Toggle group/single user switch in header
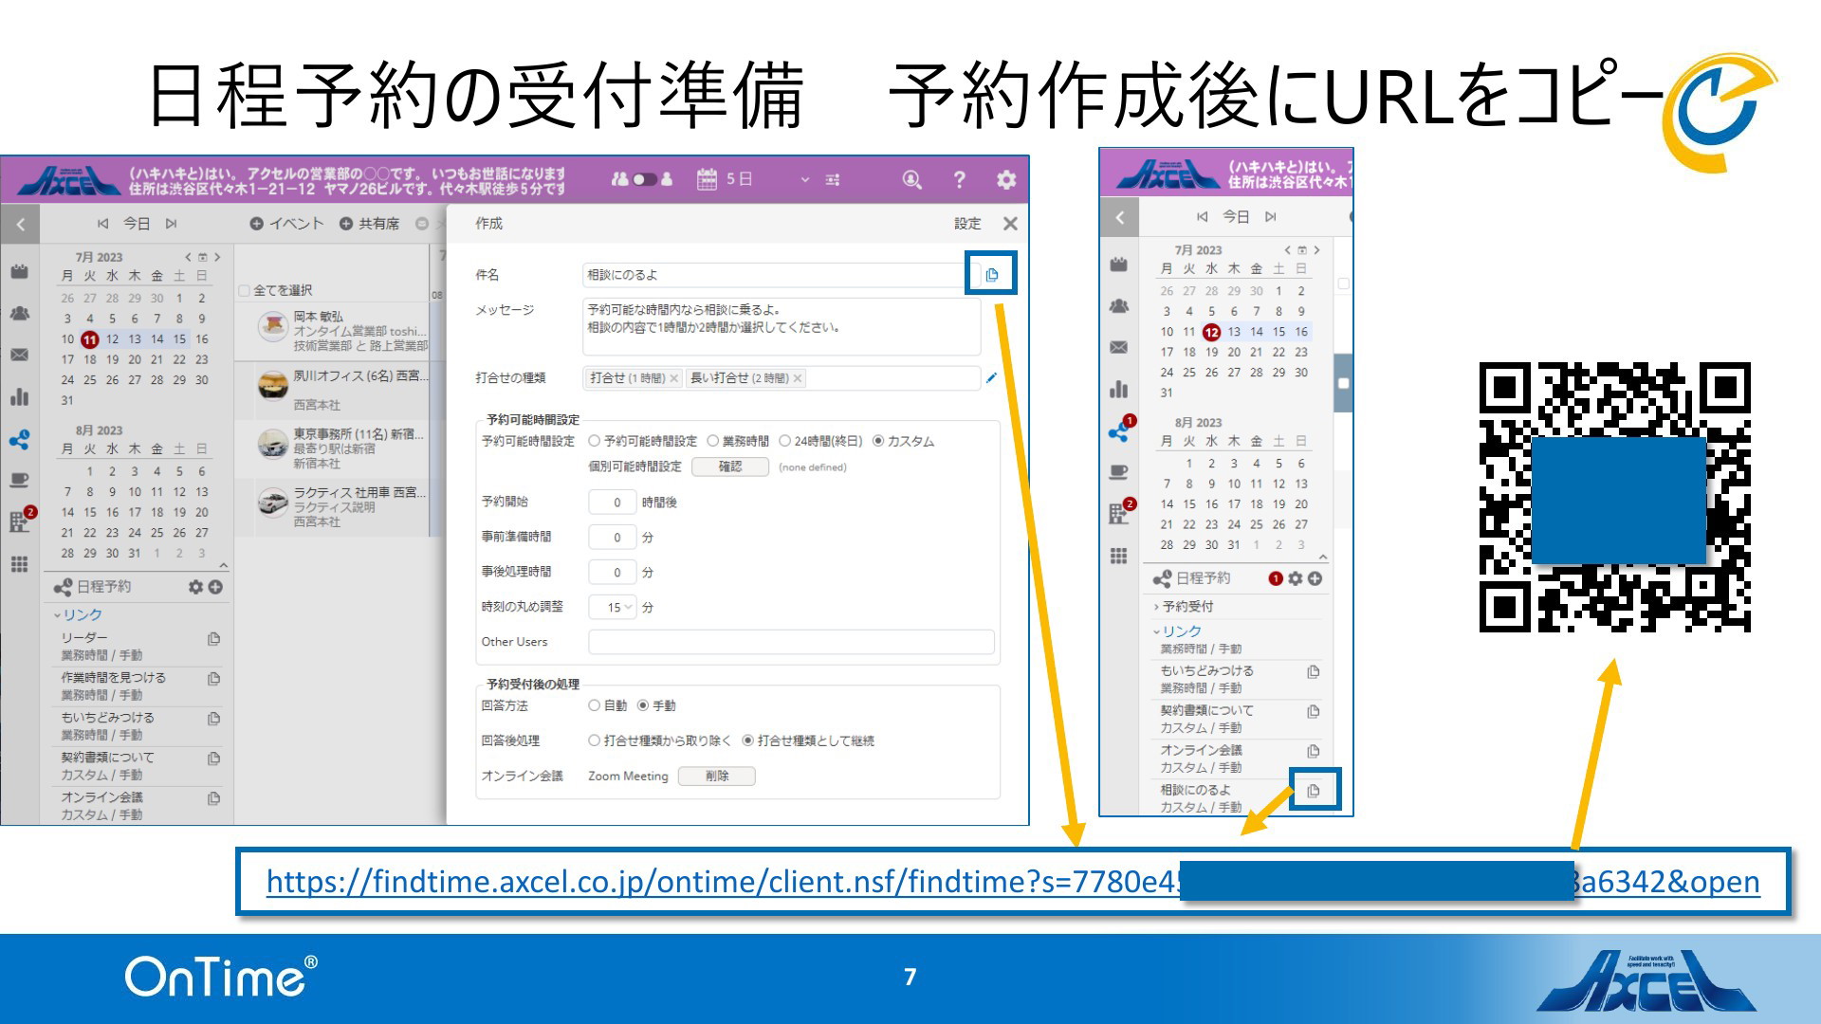Viewport: 1821px width, 1024px height. click(645, 179)
